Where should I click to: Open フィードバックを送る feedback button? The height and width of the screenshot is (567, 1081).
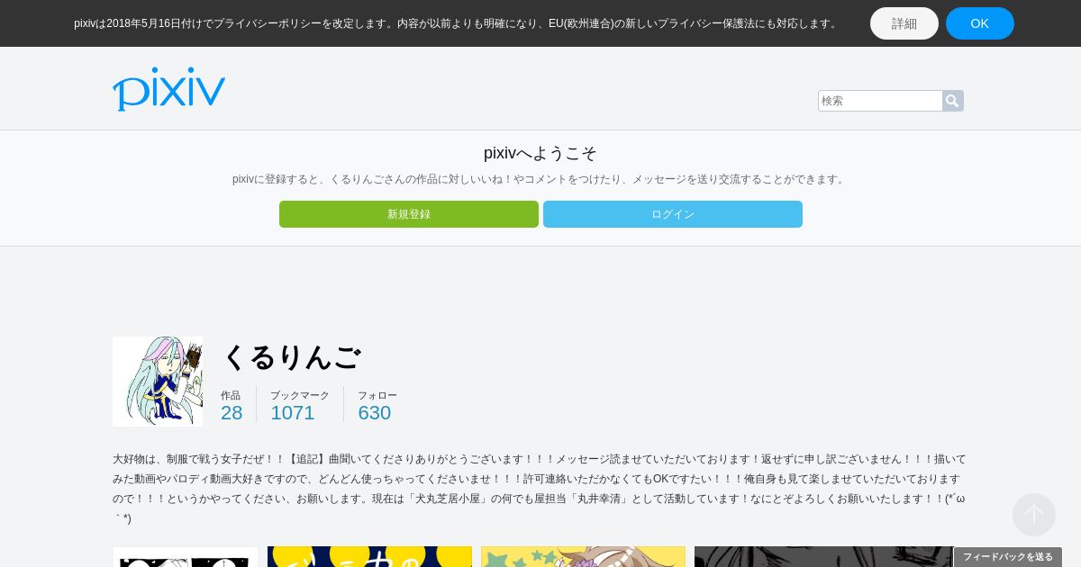(1008, 557)
